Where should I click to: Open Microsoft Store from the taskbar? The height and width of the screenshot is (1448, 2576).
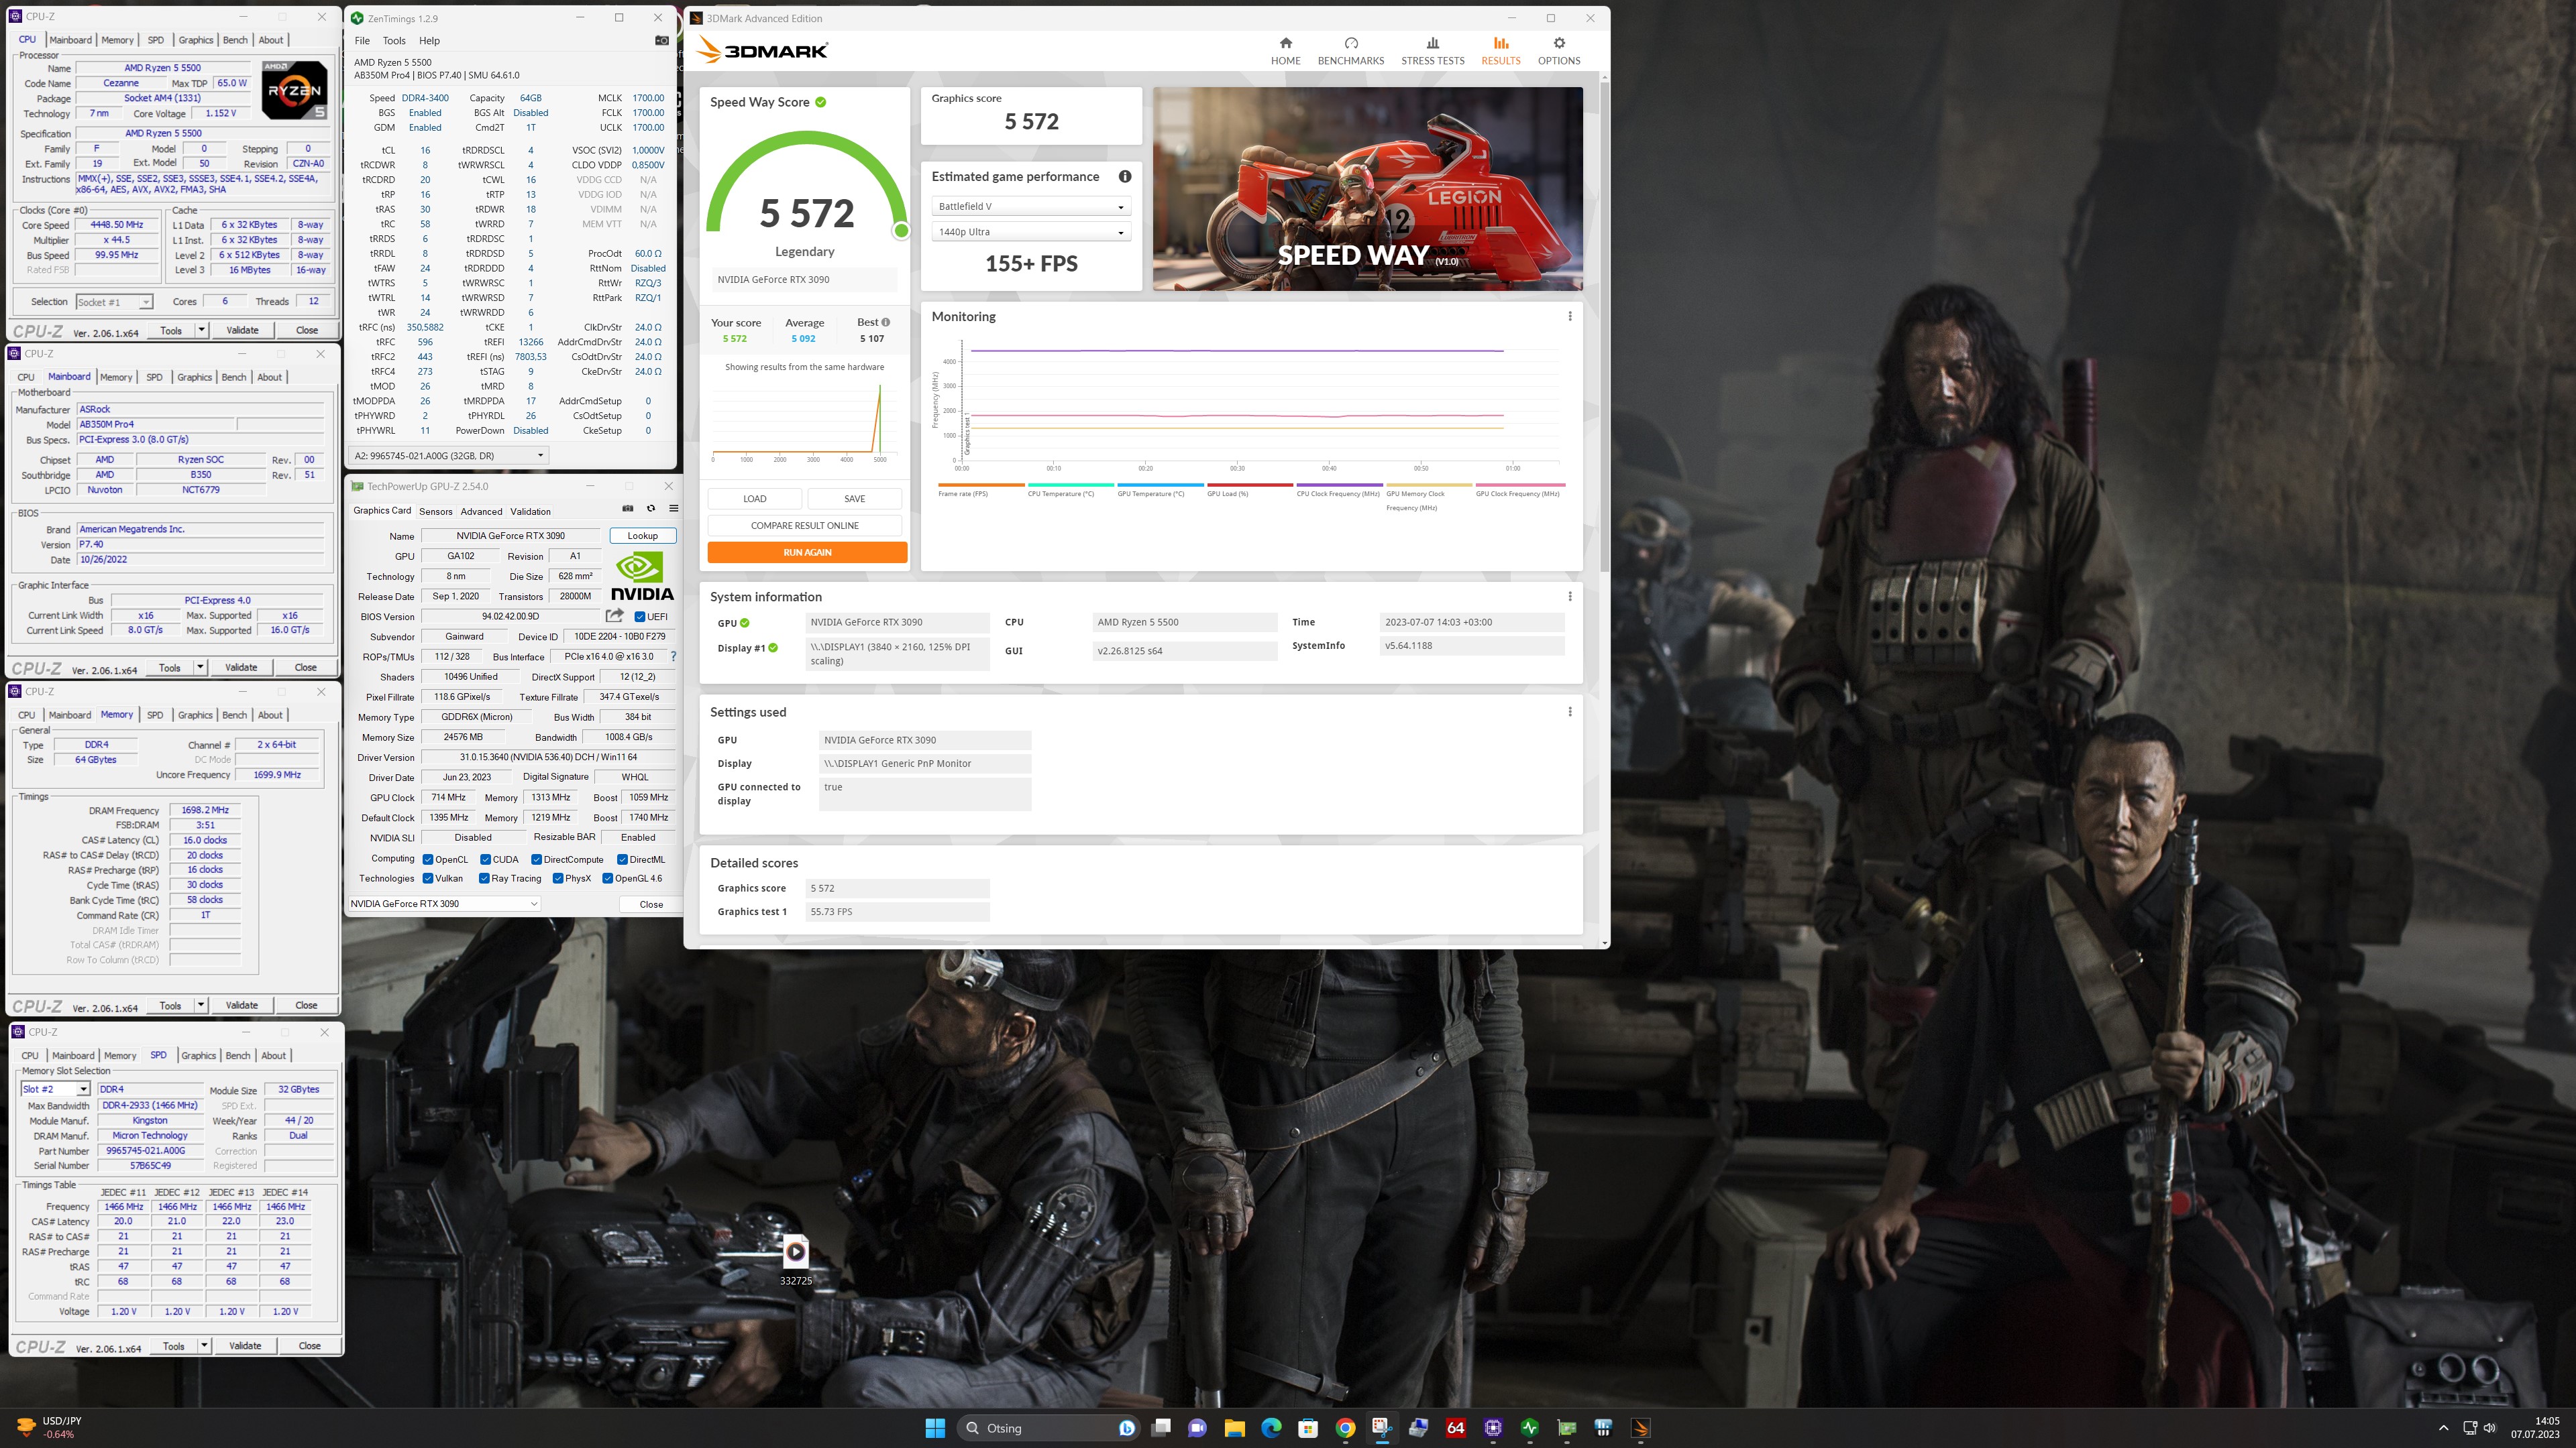pyautogui.click(x=1308, y=1428)
